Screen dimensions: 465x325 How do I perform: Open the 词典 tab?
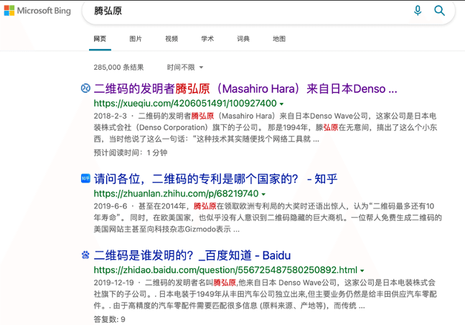pos(243,39)
